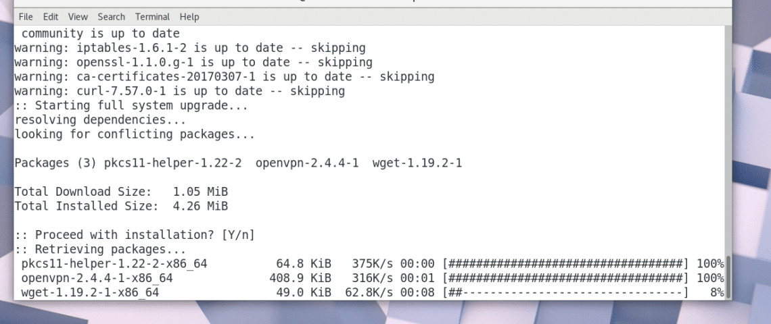Open the Search menu
This screenshot has height=324, width=771.
click(111, 16)
